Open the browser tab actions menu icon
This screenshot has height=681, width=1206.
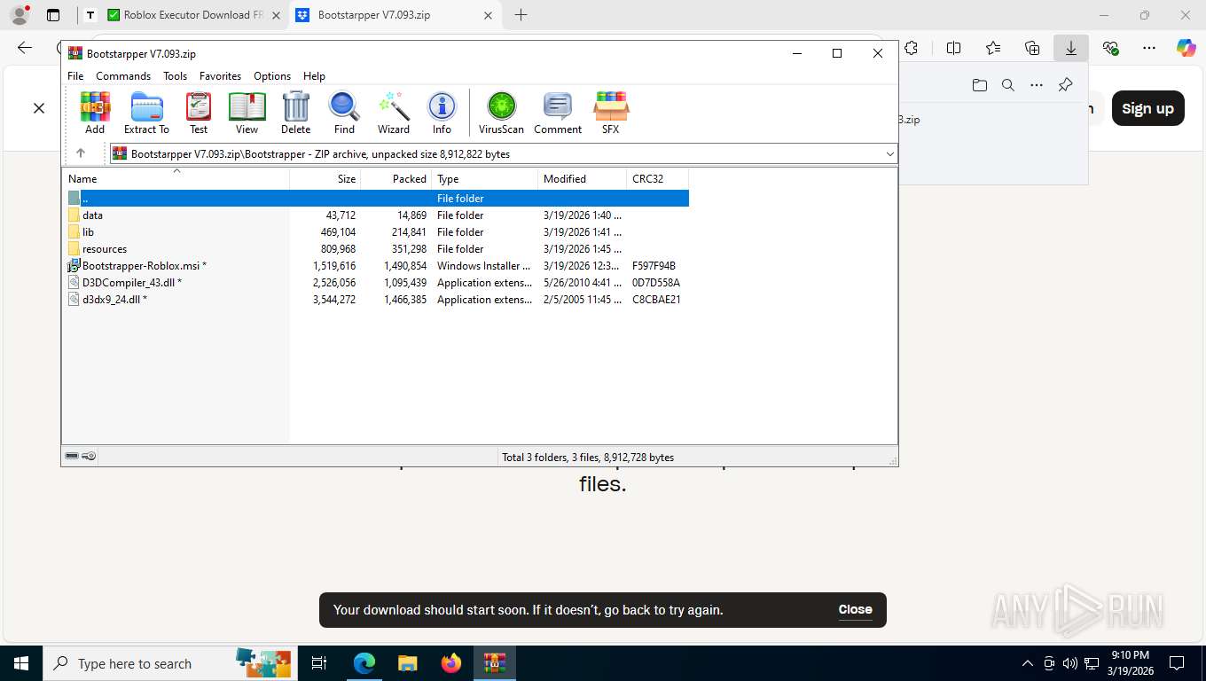coord(53,15)
